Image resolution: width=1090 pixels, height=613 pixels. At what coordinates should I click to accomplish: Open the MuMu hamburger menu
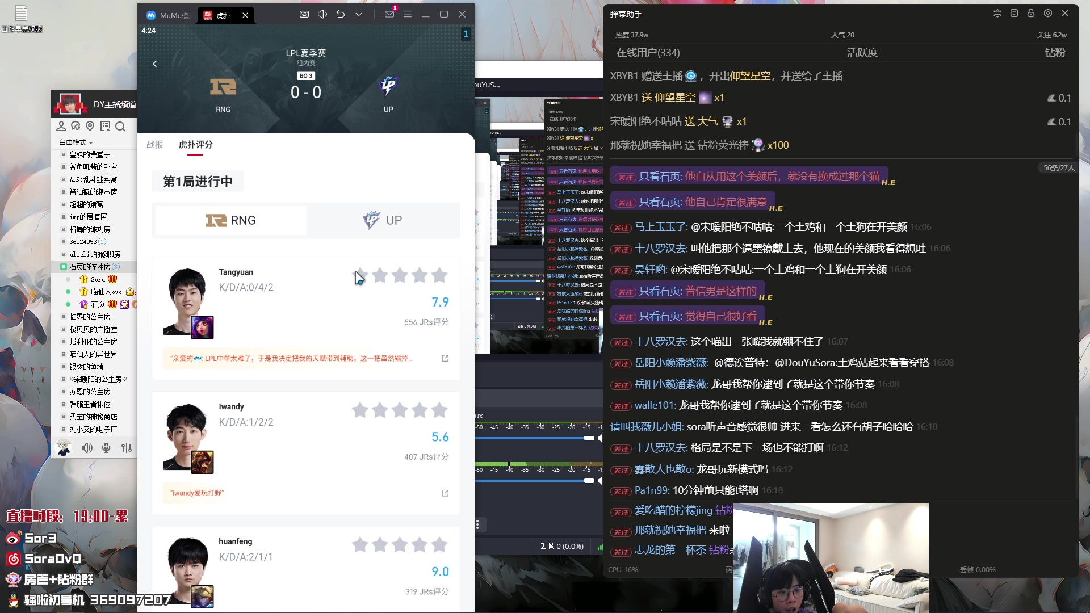coord(408,15)
